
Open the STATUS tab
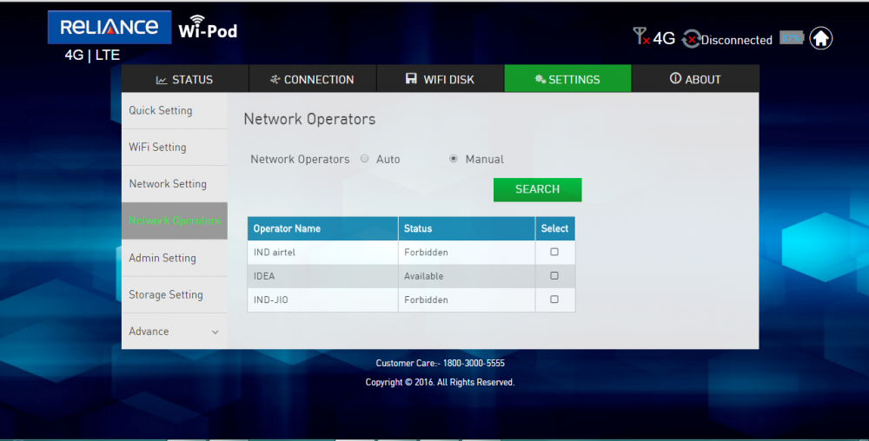184,79
